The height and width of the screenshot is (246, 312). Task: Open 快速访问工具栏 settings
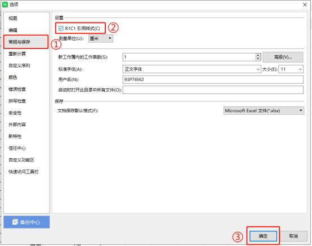24,172
